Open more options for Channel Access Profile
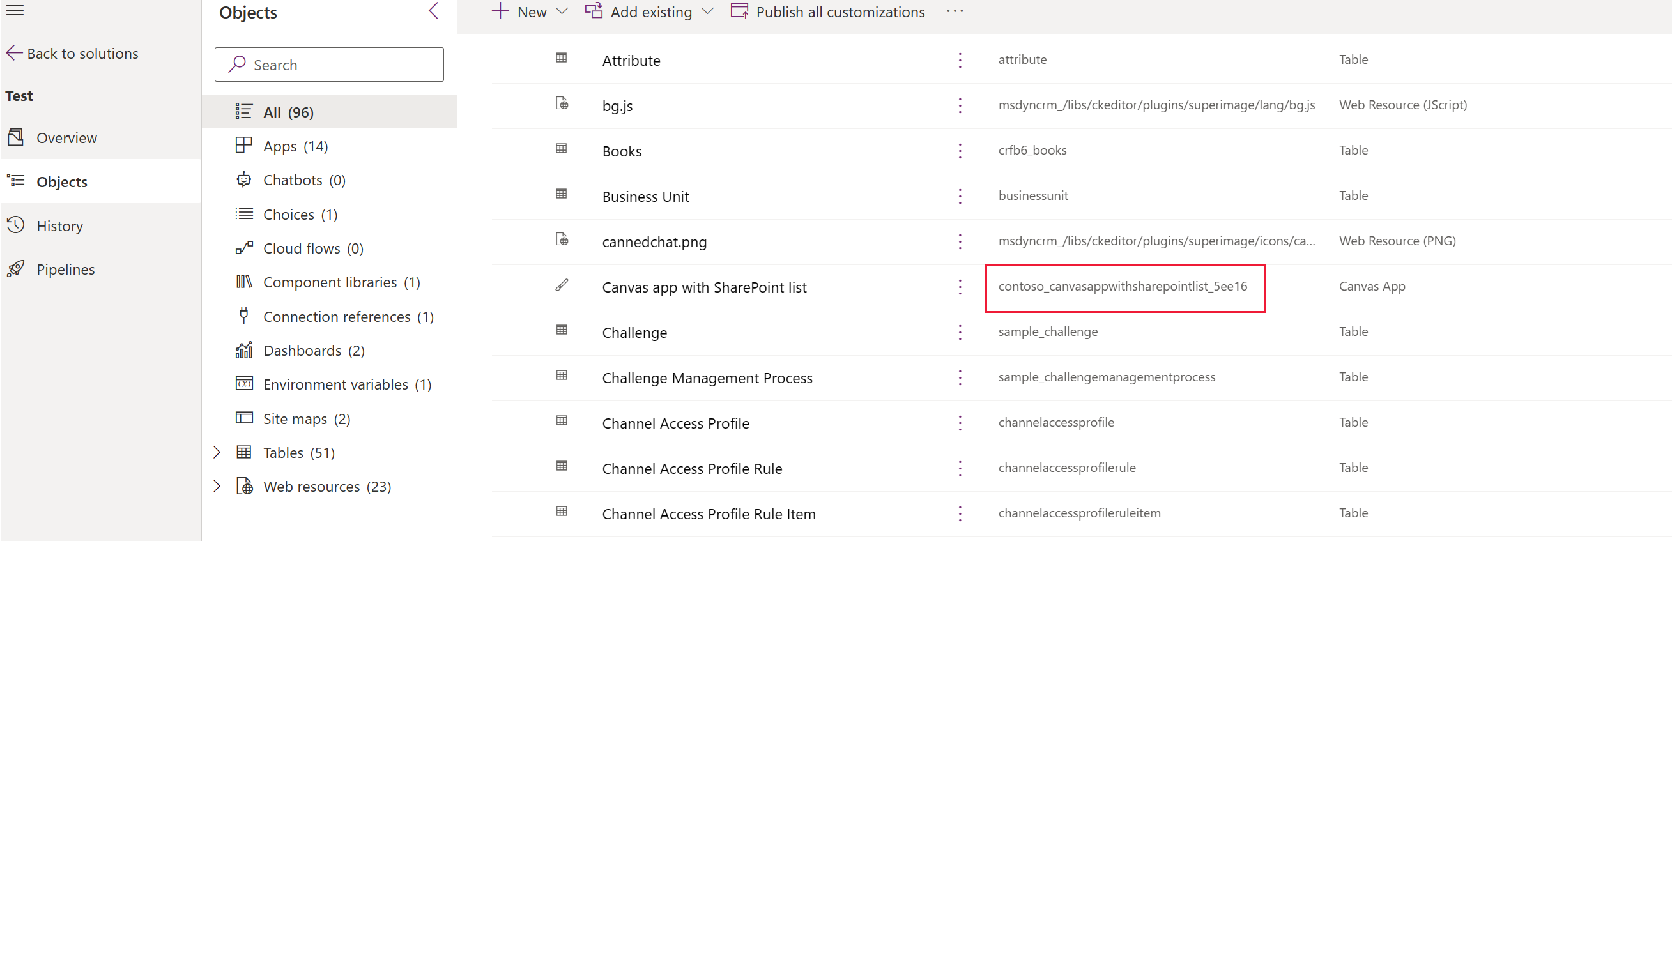This screenshot has width=1672, height=958. [960, 423]
